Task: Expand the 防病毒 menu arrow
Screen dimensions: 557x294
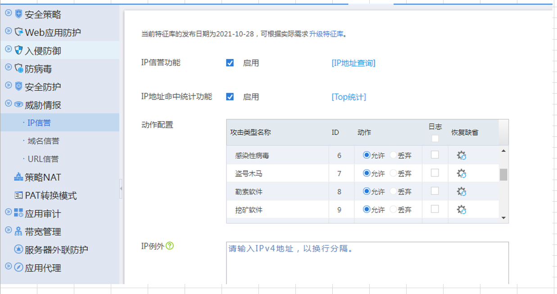Action: pos(8,67)
